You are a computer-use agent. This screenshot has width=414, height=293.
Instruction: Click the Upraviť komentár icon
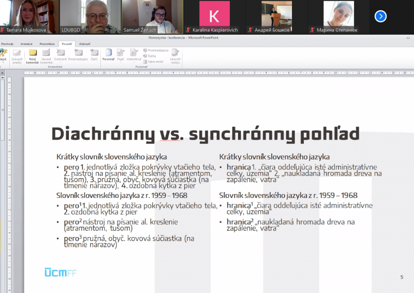pyautogui.click(x=46, y=53)
